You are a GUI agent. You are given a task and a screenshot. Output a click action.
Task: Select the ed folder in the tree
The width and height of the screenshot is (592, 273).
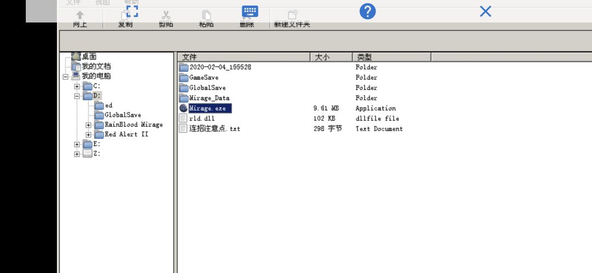(x=109, y=105)
